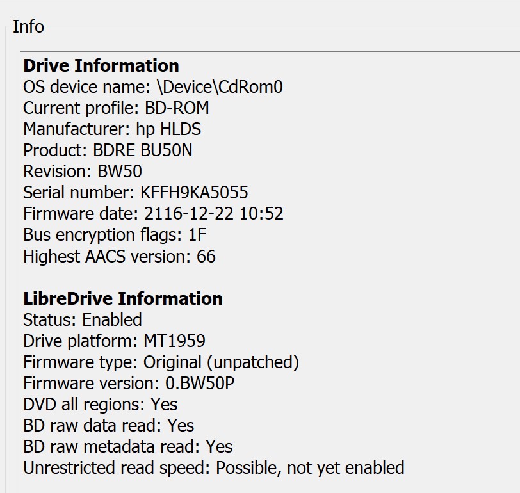Screen dimensions: 520x493
Task: Click the LibreDrive Information heading
Action: point(123,298)
